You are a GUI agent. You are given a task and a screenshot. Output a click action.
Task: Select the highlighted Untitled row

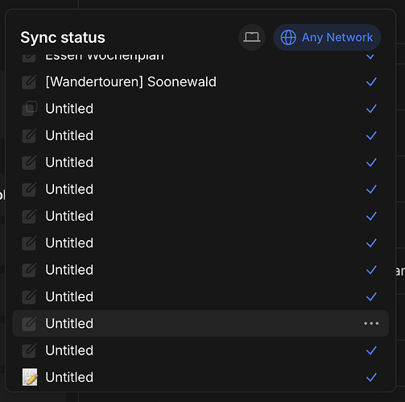tap(200, 323)
